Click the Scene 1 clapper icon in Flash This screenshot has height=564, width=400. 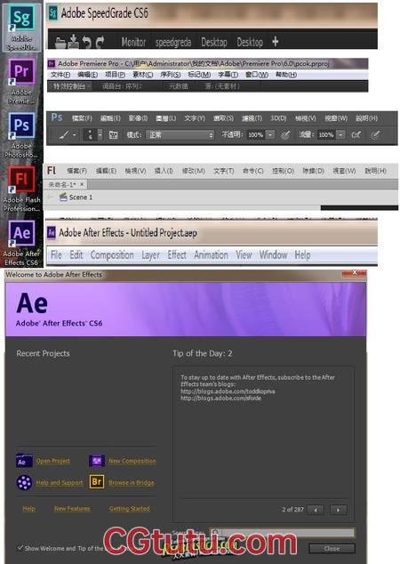(63, 197)
